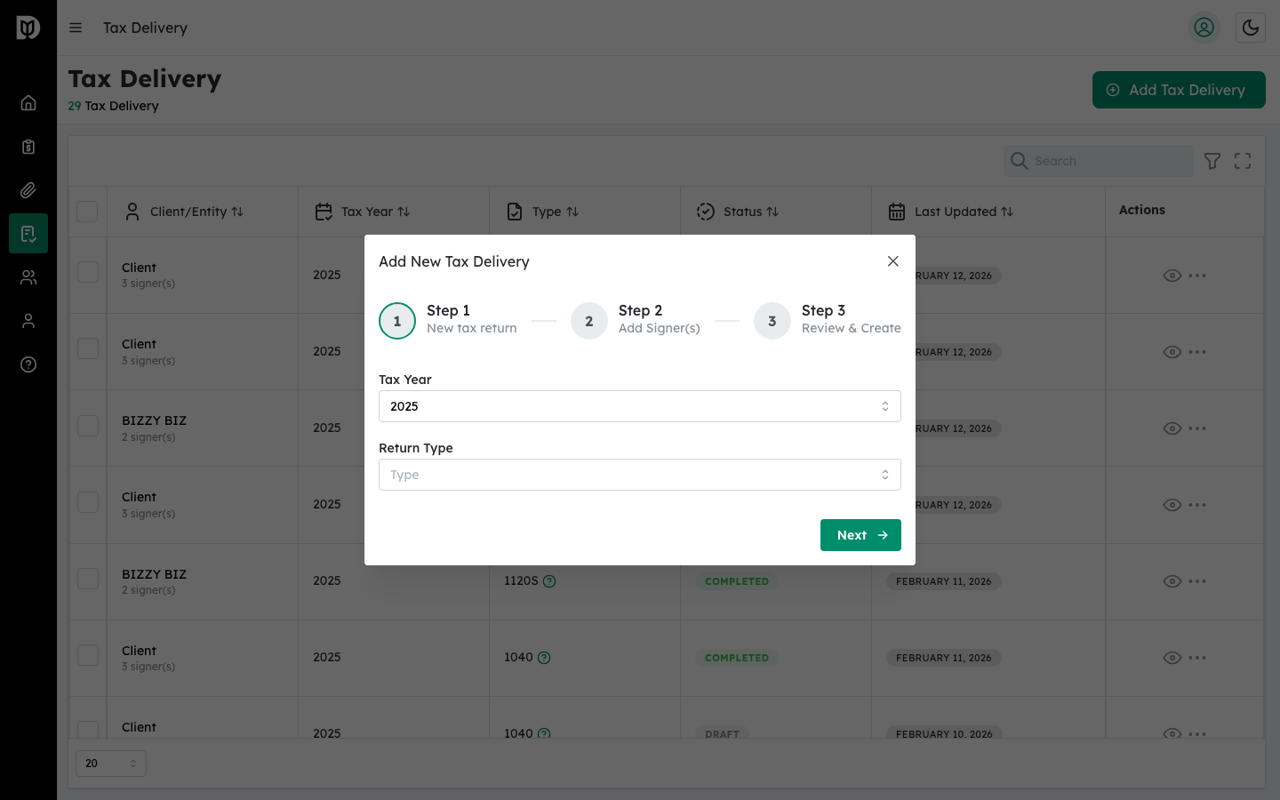Open Attachments via the paperclip sidebar icon
The height and width of the screenshot is (800, 1280).
pos(28,189)
